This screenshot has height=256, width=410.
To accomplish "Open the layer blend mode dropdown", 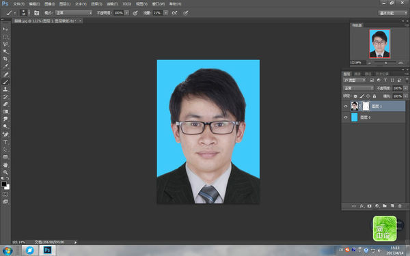I will click(x=359, y=88).
